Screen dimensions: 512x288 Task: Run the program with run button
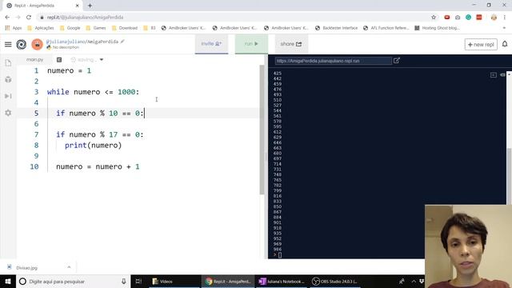pos(251,44)
